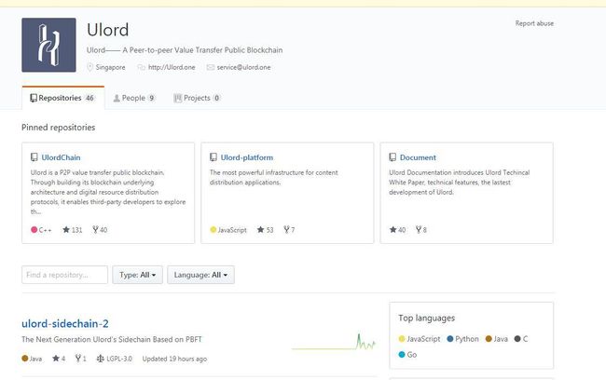Open the Ulord-platform pinned repository

[x=246, y=157]
